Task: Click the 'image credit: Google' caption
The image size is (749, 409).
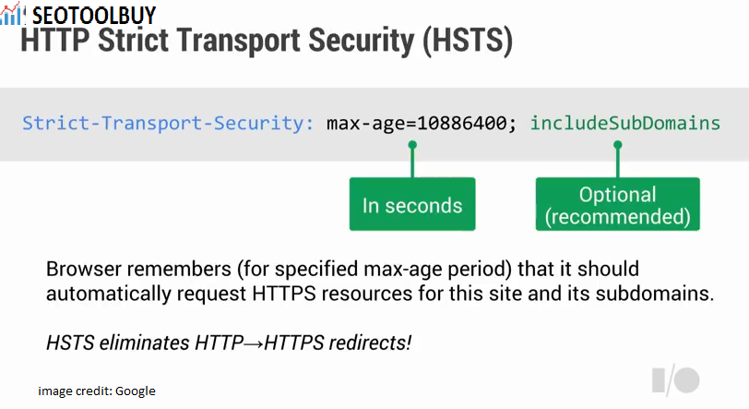Action: pos(97,391)
